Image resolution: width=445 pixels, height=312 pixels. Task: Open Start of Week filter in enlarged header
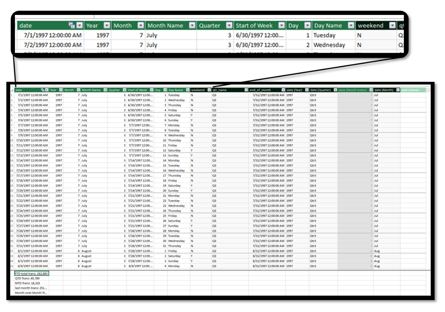pyautogui.click(x=281, y=25)
